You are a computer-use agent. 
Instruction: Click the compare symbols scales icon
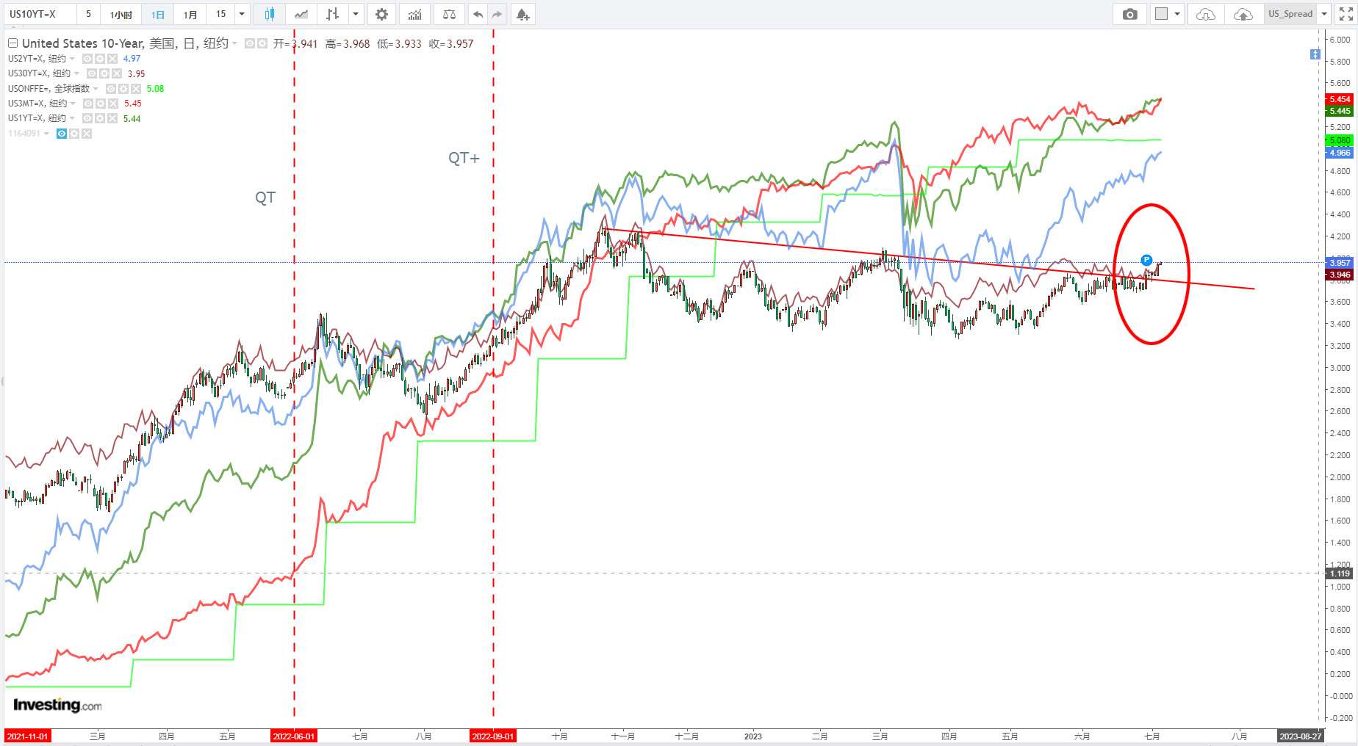click(x=449, y=14)
